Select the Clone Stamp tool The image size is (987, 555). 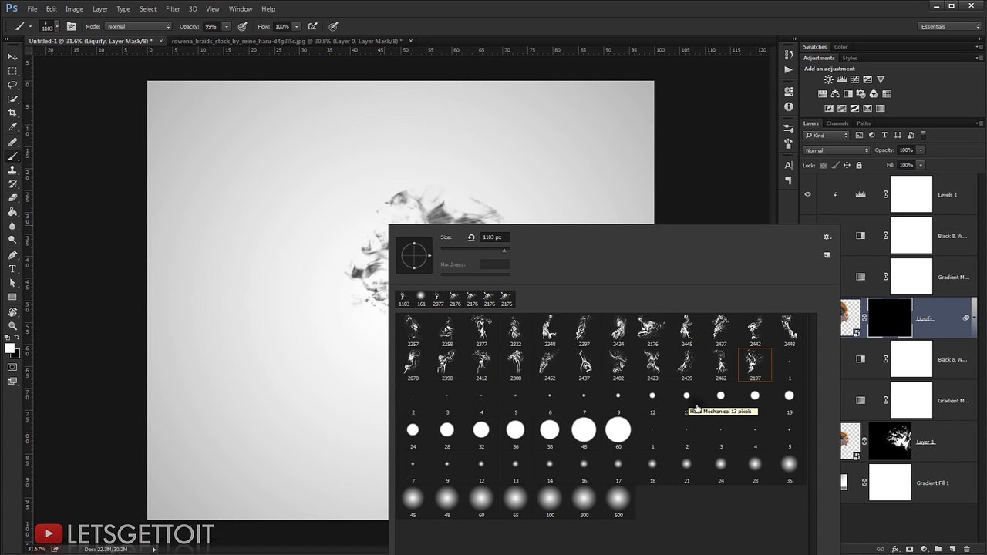[12, 170]
